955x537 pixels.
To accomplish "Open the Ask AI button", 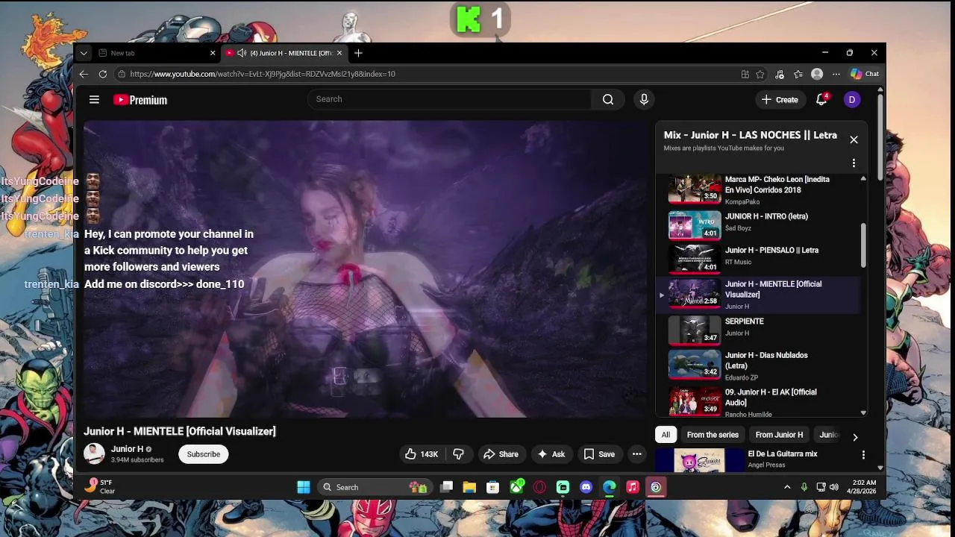I will pos(551,454).
